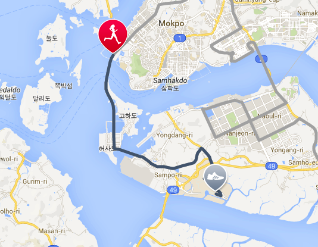Click the 고하도 island label
This screenshot has width=318, height=247.
coord(128,115)
